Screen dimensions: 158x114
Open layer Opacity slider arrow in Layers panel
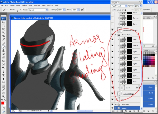tap(141, 6)
